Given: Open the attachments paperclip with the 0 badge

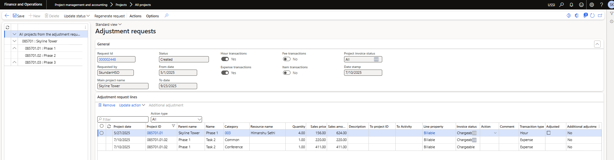Looking at the screenshot, I should tap(585, 16).
